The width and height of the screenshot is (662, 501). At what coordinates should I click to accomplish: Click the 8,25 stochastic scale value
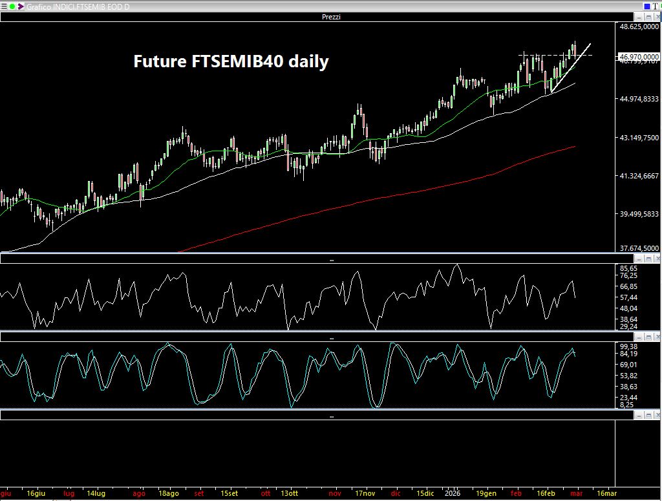tap(626, 405)
